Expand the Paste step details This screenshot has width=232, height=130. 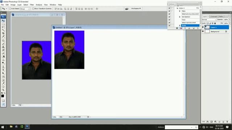tap(180, 26)
